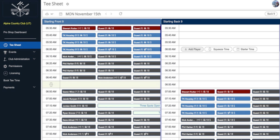Open the calendar date picker icon
This screenshot has height=140, width=280.
tap(61, 14)
